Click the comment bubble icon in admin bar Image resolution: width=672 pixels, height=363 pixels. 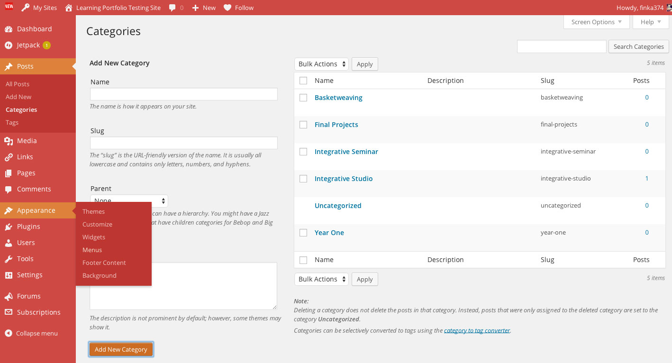[x=173, y=8]
